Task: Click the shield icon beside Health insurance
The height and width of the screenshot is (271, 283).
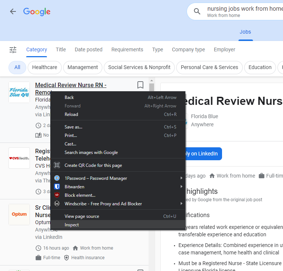Action: click(67, 258)
